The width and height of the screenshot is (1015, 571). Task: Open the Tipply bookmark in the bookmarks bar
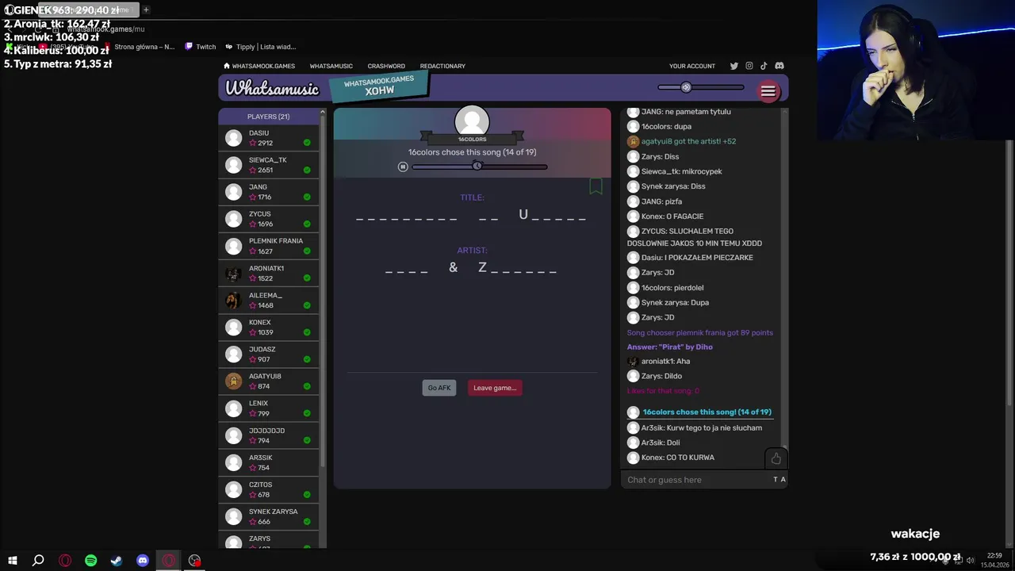(x=260, y=47)
